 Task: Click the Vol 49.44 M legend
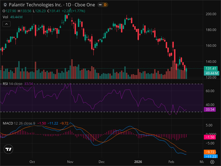(x=12, y=17)
